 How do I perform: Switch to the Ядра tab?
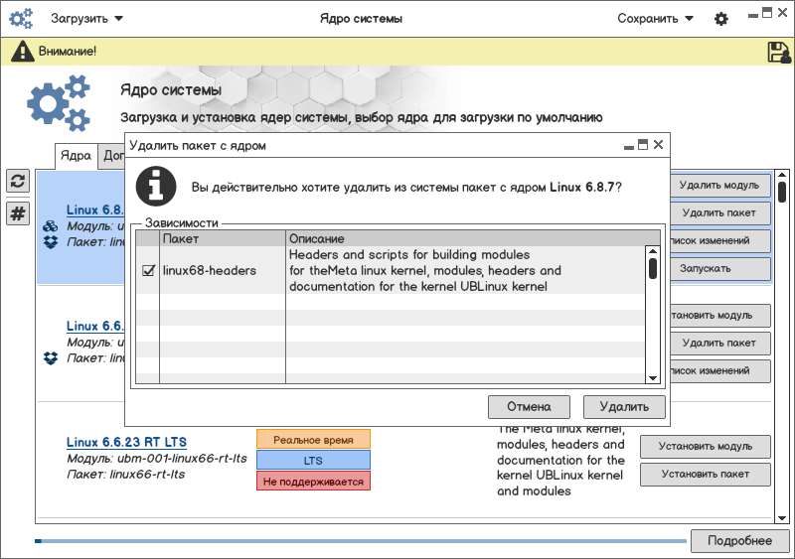pyautogui.click(x=76, y=156)
